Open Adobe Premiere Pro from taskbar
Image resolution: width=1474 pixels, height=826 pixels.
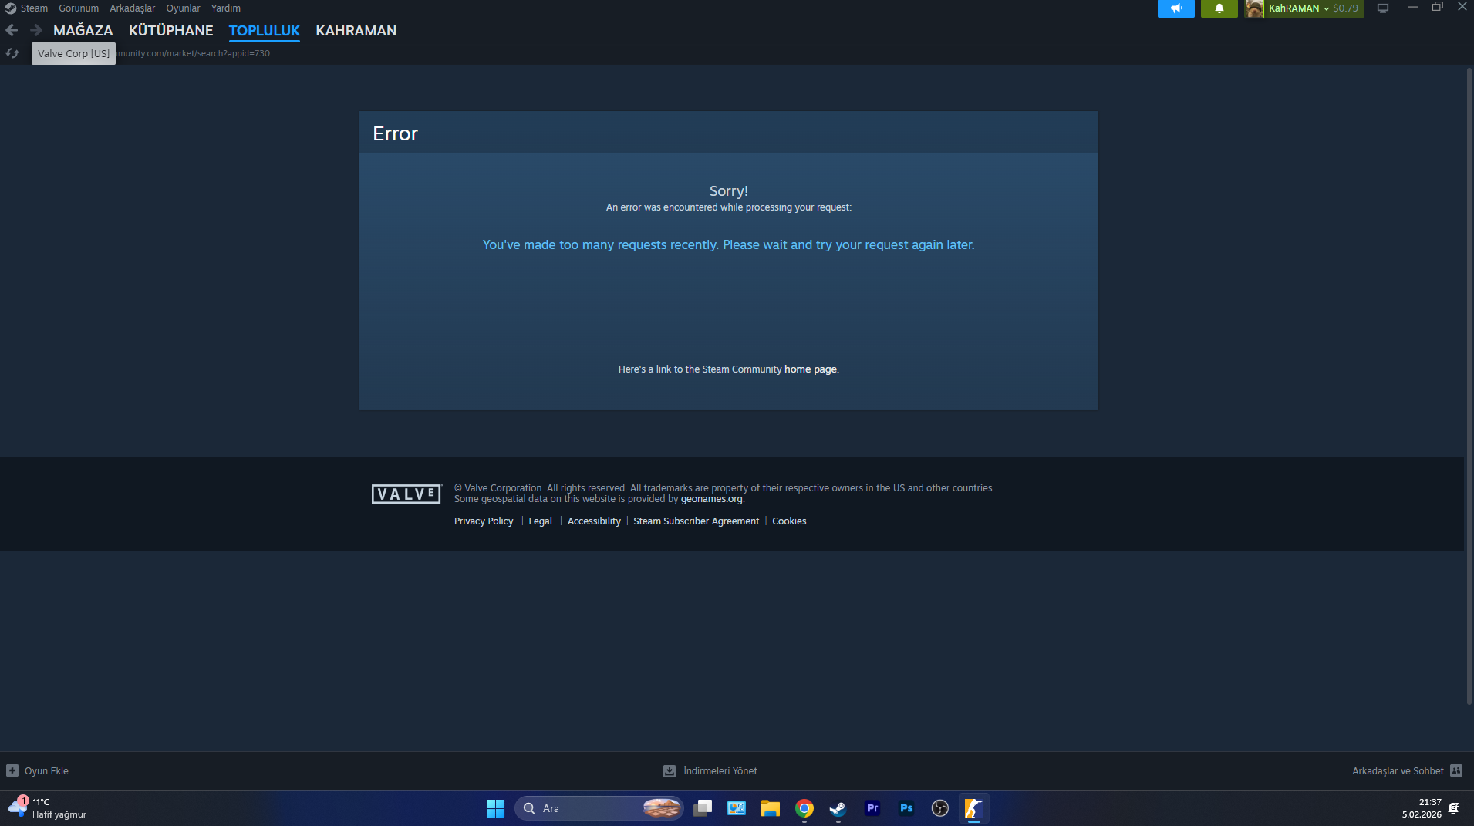click(872, 808)
